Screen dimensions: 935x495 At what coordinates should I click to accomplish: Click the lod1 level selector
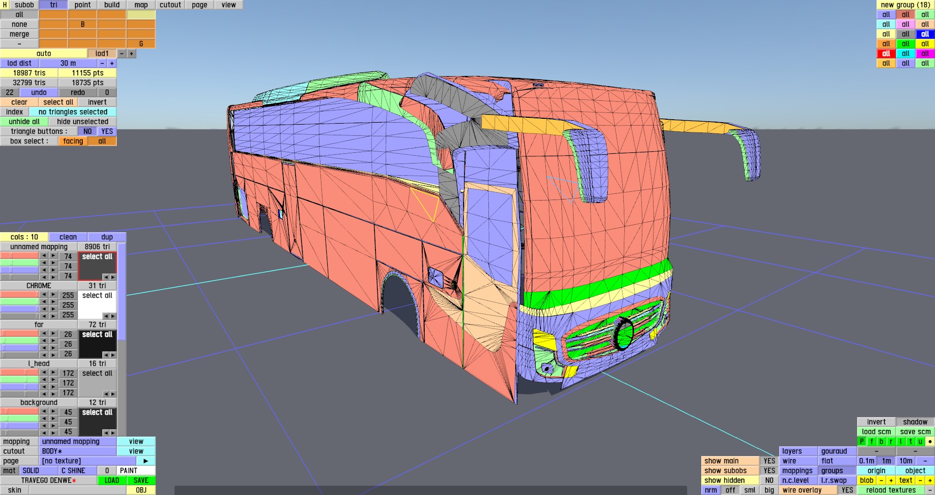click(102, 54)
